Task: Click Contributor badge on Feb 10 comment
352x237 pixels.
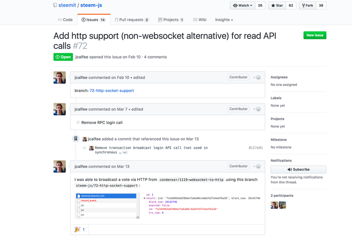Action: 238,77
